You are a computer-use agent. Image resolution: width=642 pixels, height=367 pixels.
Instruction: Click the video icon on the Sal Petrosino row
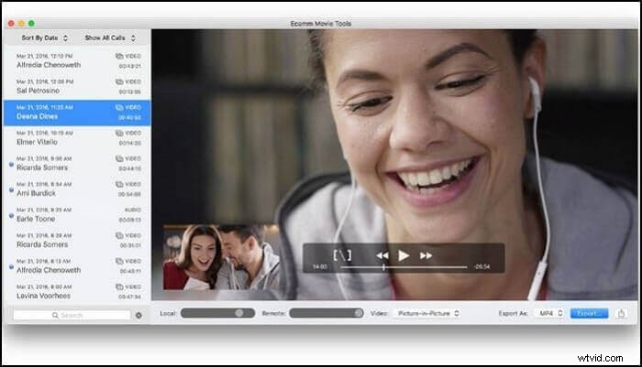point(119,81)
